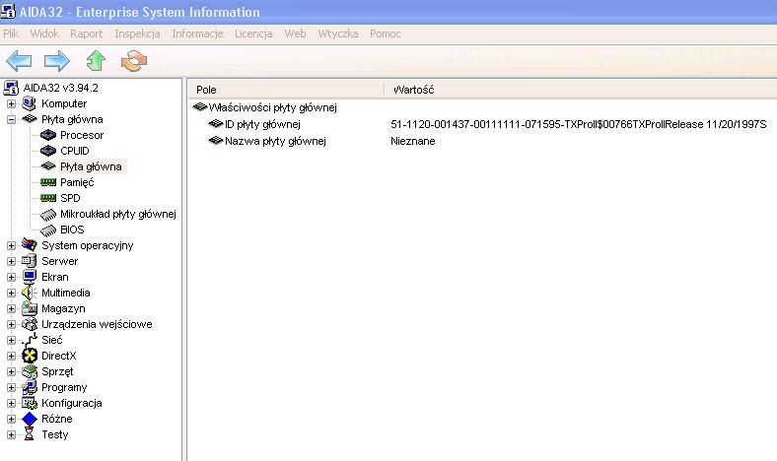Select the highlighted Płyta główna sub-item
The height and width of the screenshot is (461, 777).
tap(91, 166)
